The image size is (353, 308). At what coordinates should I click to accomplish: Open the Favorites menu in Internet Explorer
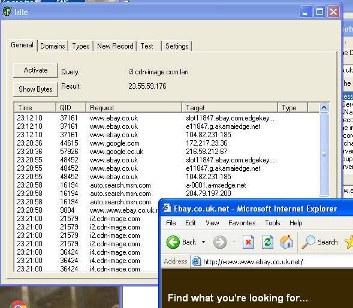242,223
